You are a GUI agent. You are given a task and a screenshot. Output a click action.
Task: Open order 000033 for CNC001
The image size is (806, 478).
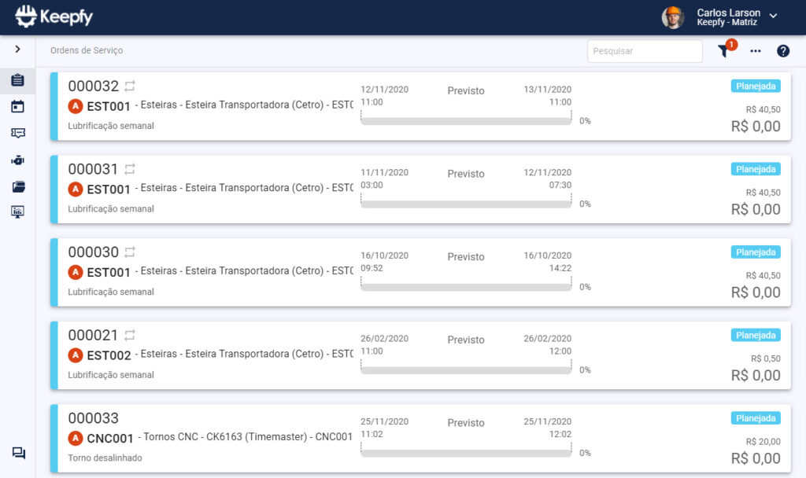421,438
